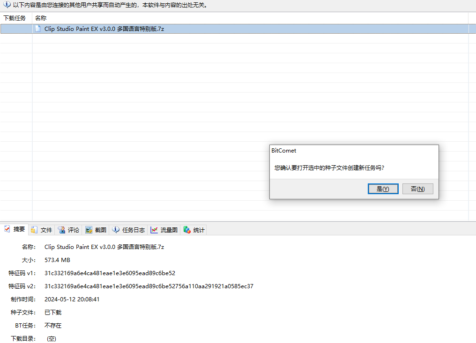Click the (空) download directory value
Screen dimensions: 476x343
pos(52,338)
